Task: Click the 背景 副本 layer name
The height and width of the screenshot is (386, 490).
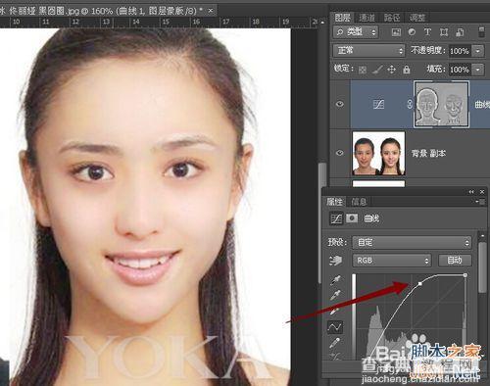Action: point(428,153)
